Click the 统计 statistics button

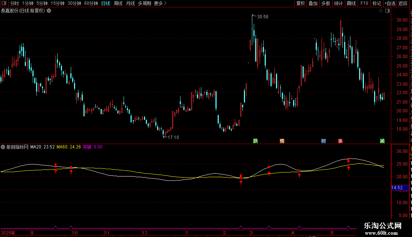coord(338,3)
